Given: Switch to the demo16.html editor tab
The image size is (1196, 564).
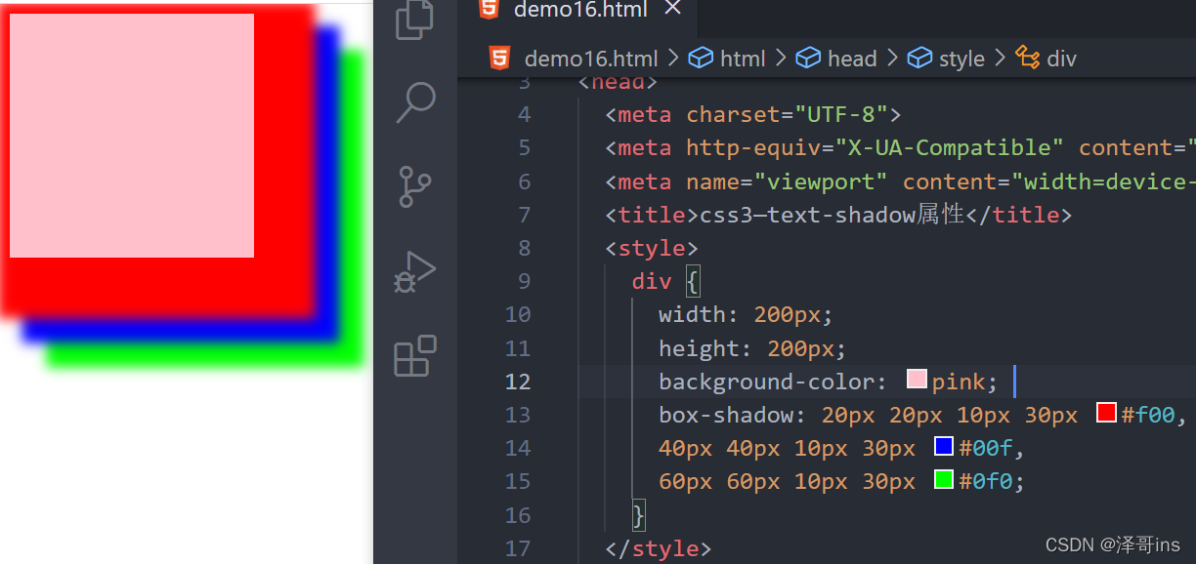Looking at the screenshot, I should [x=580, y=10].
